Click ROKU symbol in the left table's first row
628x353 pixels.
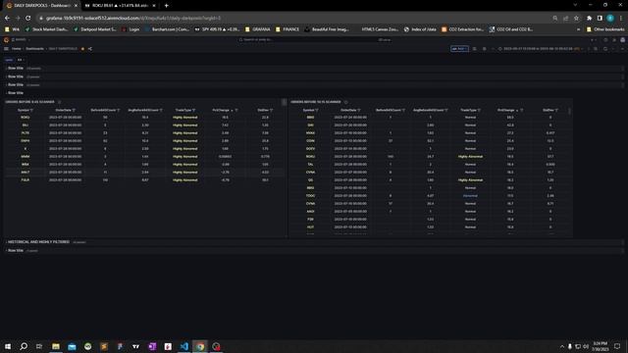pyautogui.click(x=26, y=118)
